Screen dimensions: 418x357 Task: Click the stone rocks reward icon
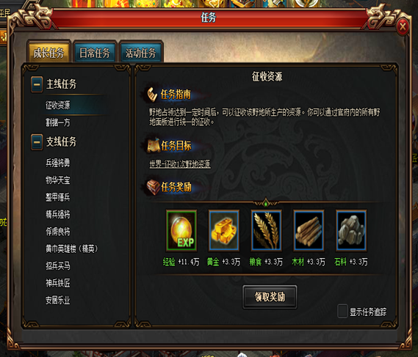coord(351,231)
